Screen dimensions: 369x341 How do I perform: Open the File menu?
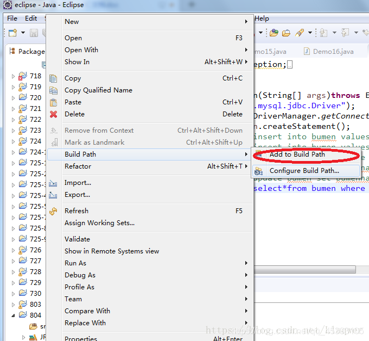tap(12, 18)
